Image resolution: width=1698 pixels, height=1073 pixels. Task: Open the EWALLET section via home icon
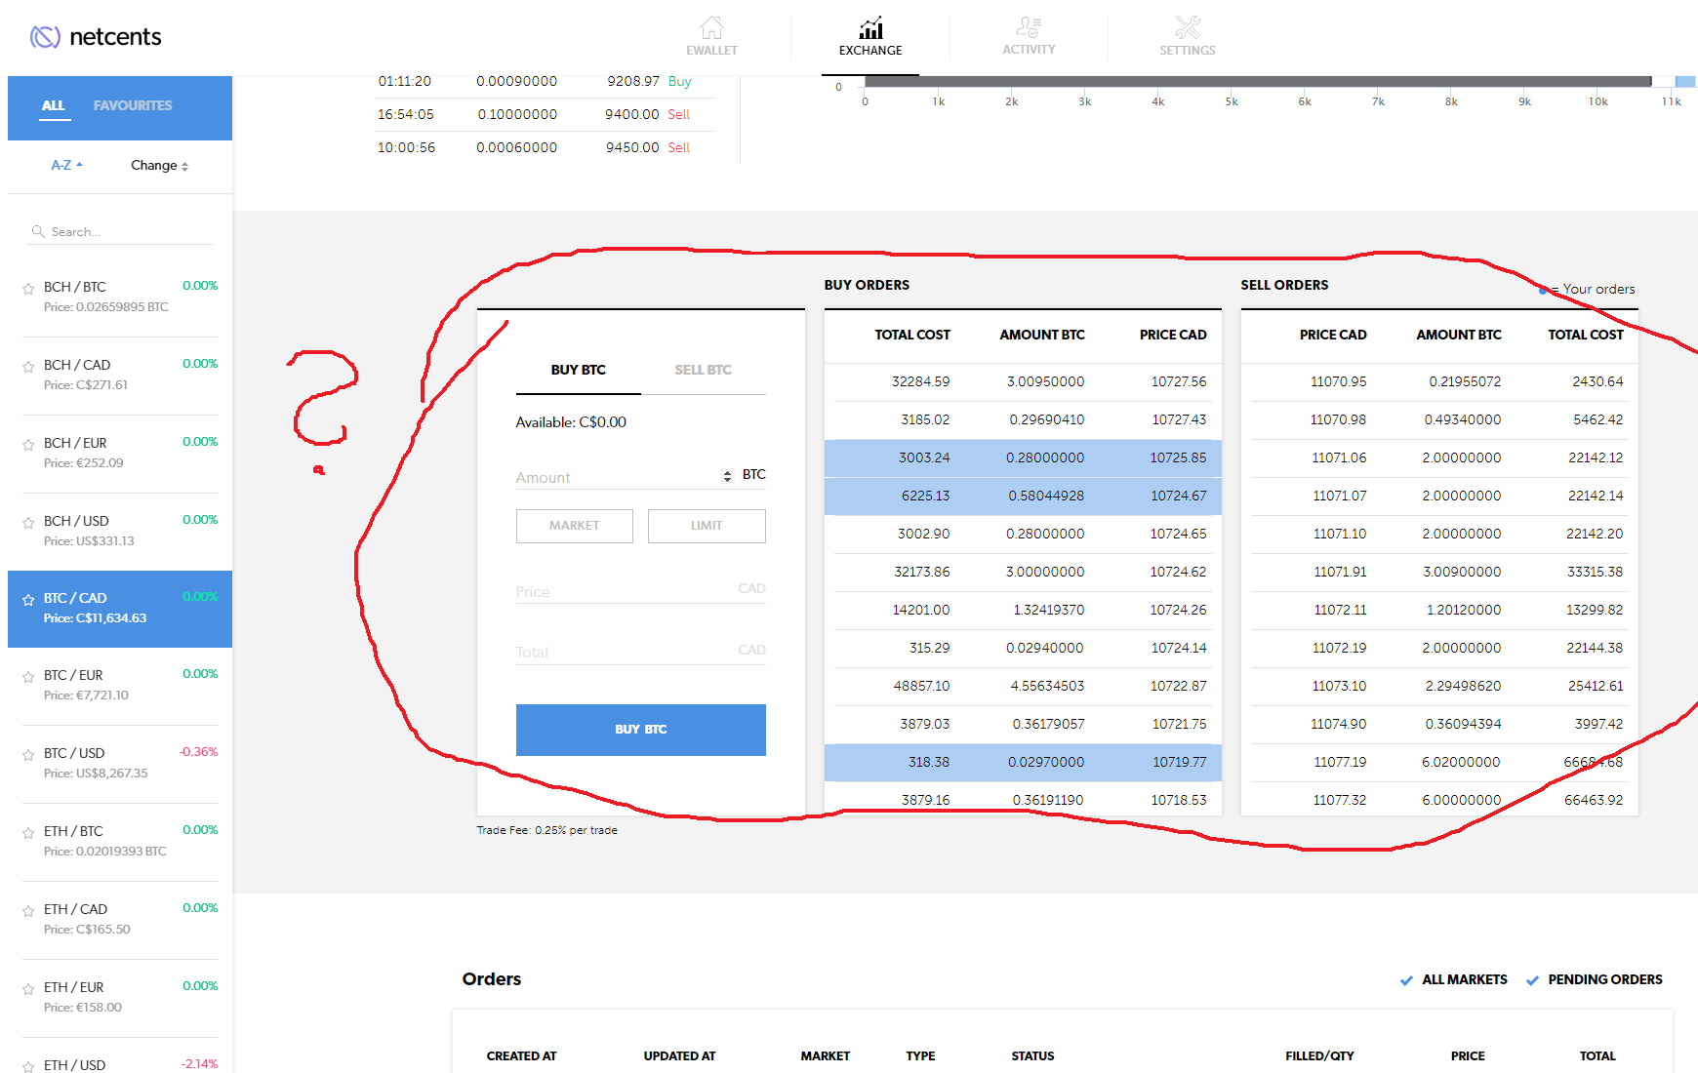(x=711, y=35)
